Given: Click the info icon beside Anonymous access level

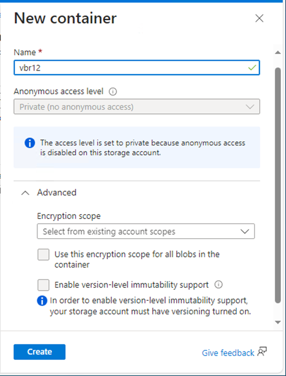Looking at the screenshot, I should (113, 92).
